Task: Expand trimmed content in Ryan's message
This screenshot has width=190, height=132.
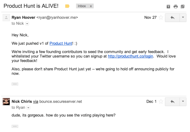Action: [x=15, y=84]
